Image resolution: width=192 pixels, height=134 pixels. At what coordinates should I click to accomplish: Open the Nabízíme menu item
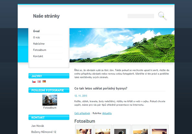coord(39,44)
